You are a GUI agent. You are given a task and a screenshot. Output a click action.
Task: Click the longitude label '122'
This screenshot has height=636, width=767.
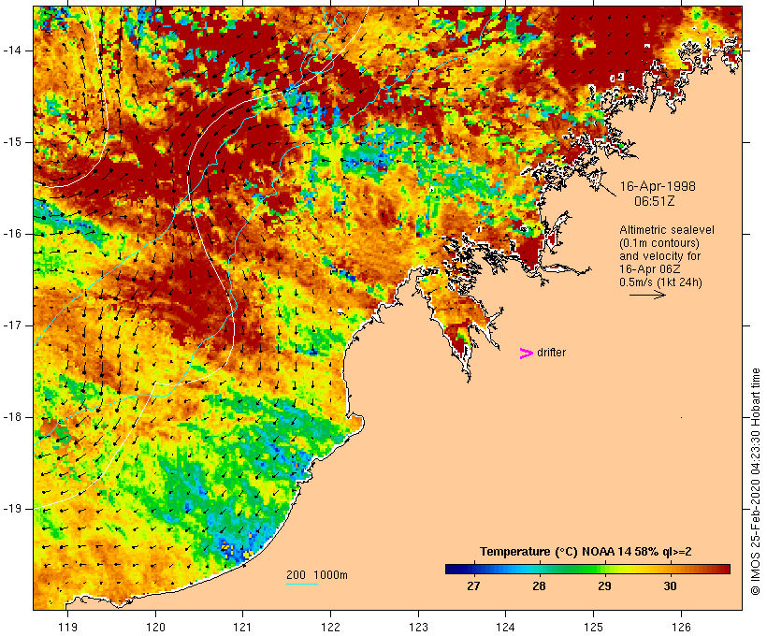pyautogui.click(x=331, y=627)
